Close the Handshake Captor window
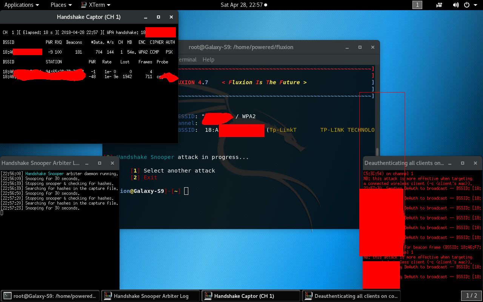 click(x=171, y=17)
